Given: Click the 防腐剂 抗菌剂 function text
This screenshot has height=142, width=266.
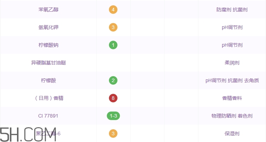Looking at the screenshot, I should click(232, 10).
